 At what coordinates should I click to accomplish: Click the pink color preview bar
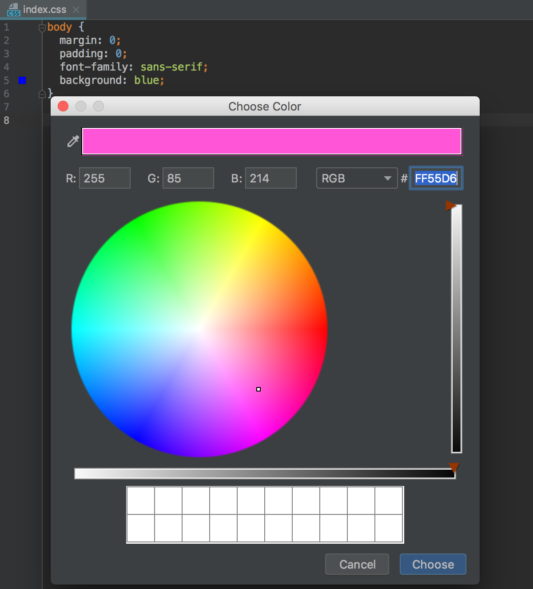[x=272, y=141]
